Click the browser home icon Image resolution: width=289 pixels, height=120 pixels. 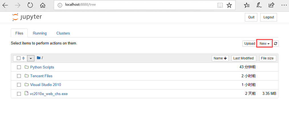tap(43, 5)
